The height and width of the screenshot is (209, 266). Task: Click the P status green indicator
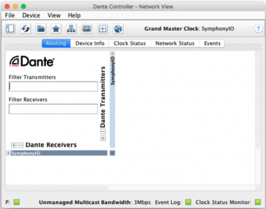tap(17, 202)
